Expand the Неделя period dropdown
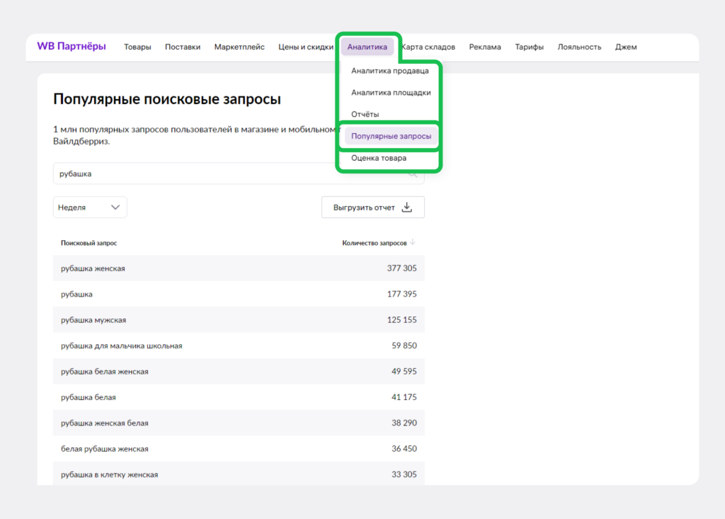The width and height of the screenshot is (725, 519). [x=90, y=207]
